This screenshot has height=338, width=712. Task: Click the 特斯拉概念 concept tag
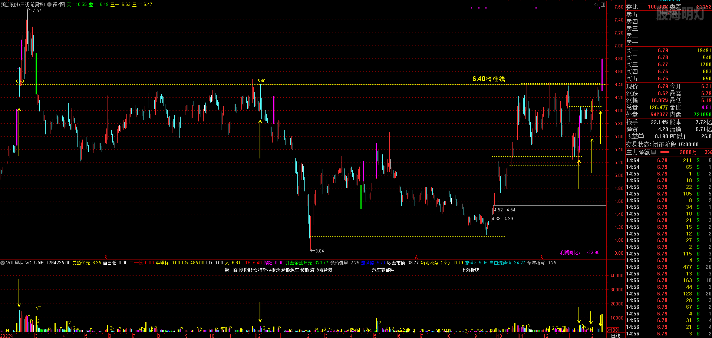point(269,270)
